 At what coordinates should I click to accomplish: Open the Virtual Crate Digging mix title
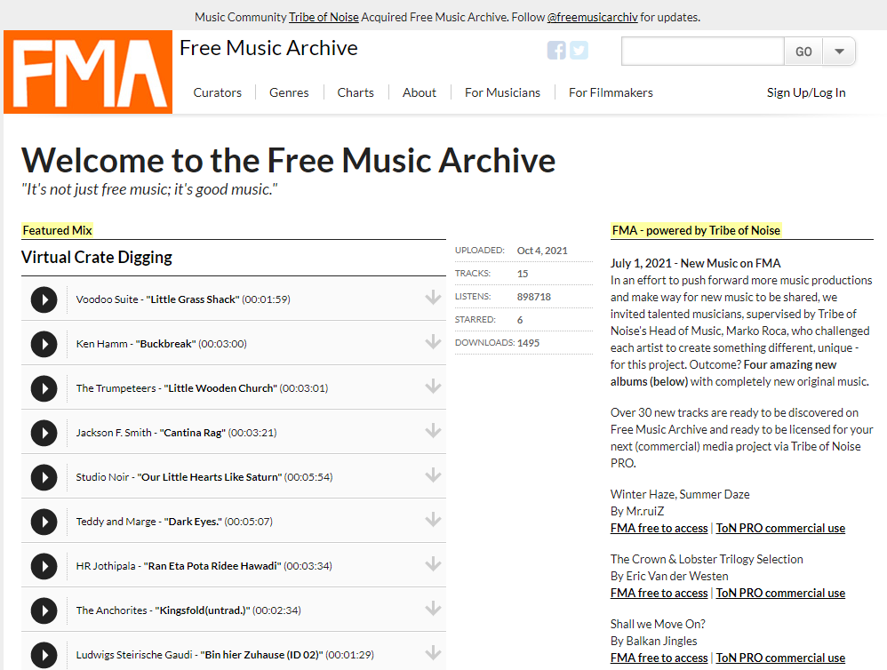97,258
